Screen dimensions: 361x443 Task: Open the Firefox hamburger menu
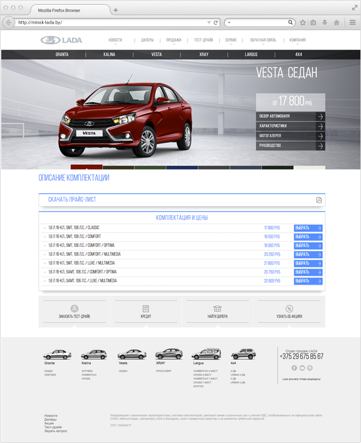pos(353,22)
